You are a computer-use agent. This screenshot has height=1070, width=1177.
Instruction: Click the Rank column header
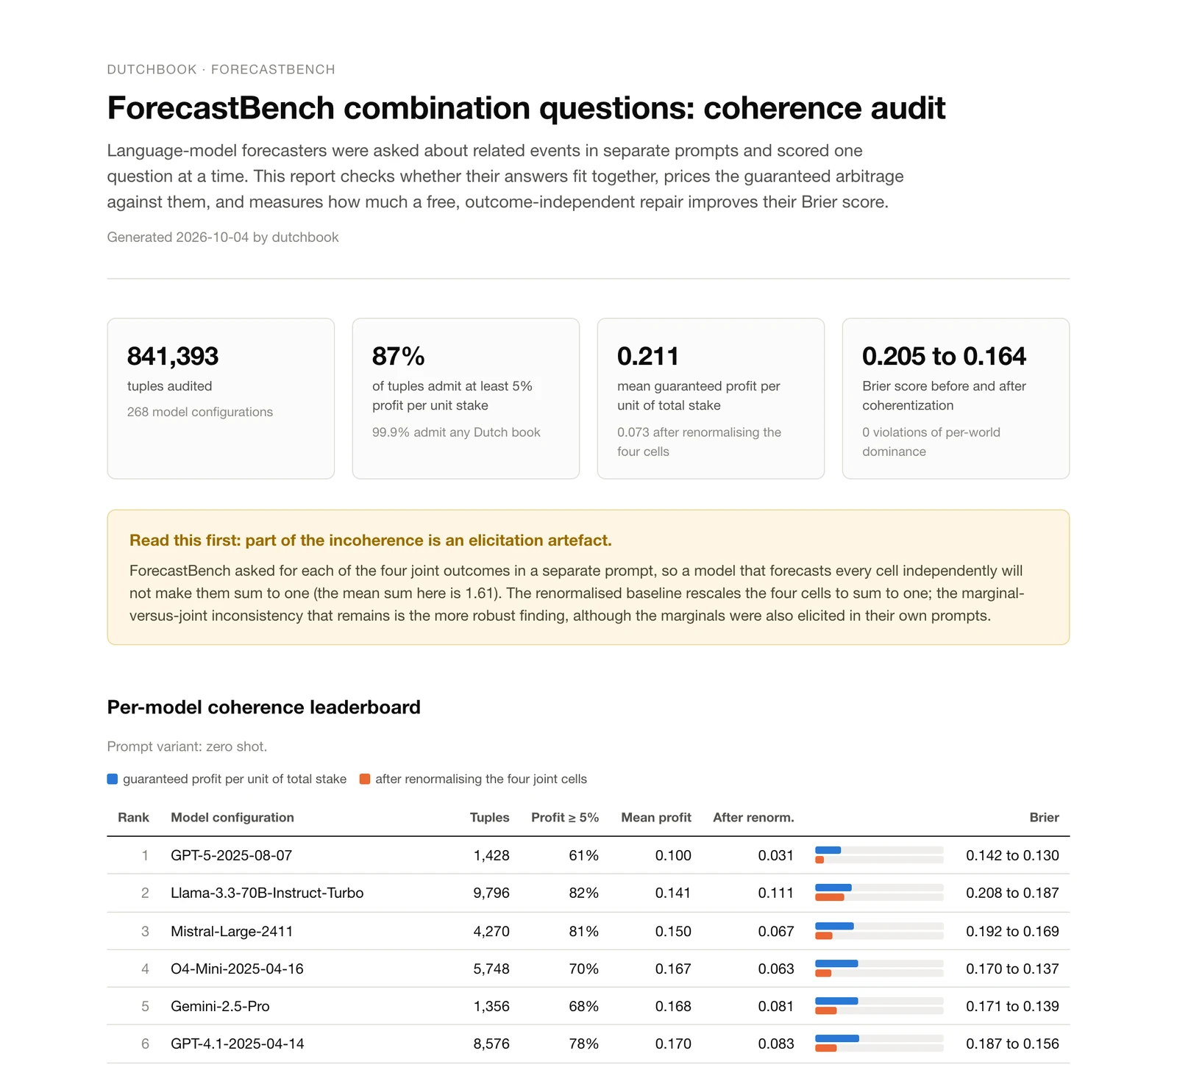click(133, 817)
